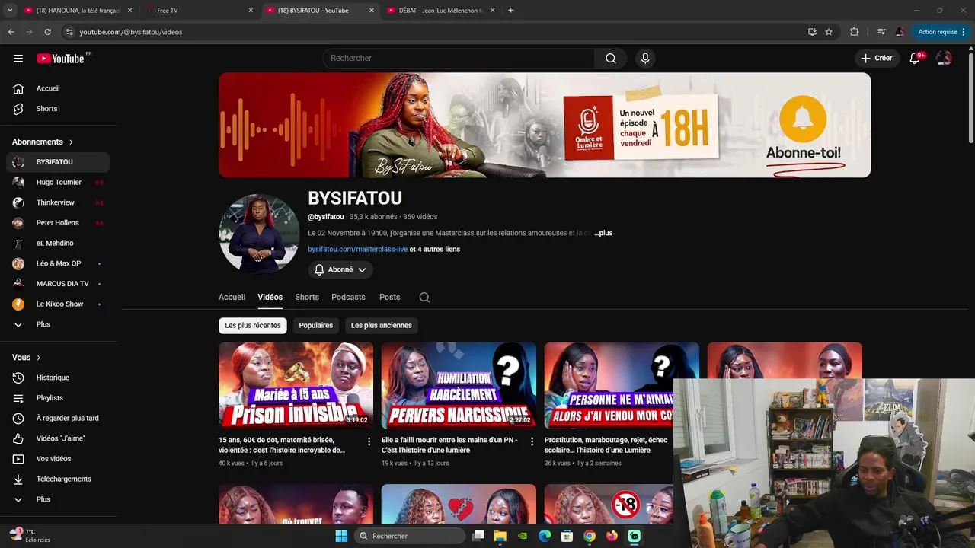
Task: Open Thinkerview subscription
Action: [58, 202]
